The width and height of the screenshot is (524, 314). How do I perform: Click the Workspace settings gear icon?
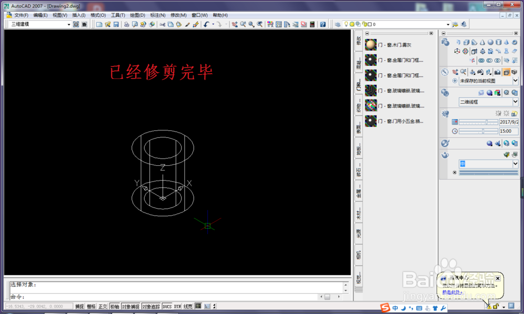76,25
